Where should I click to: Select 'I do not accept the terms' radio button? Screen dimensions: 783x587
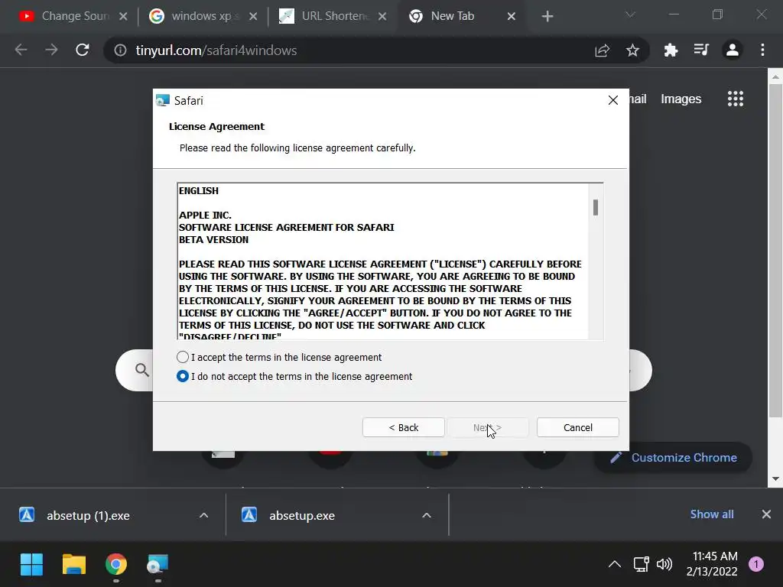(183, 376)
